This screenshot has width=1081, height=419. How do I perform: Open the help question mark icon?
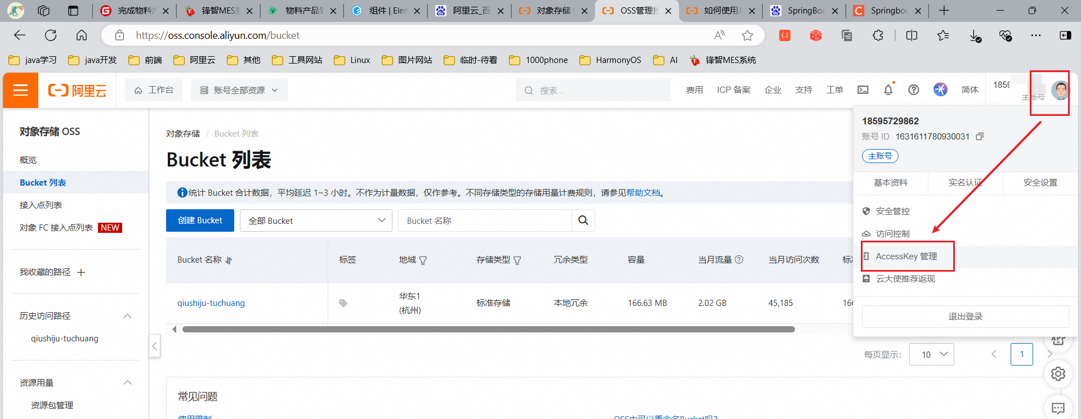(914, 90)
